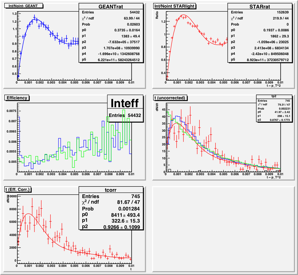Click the 'Efficiency' histogram title box
This screenshot has height=275, width=298.
coord(17,98)
